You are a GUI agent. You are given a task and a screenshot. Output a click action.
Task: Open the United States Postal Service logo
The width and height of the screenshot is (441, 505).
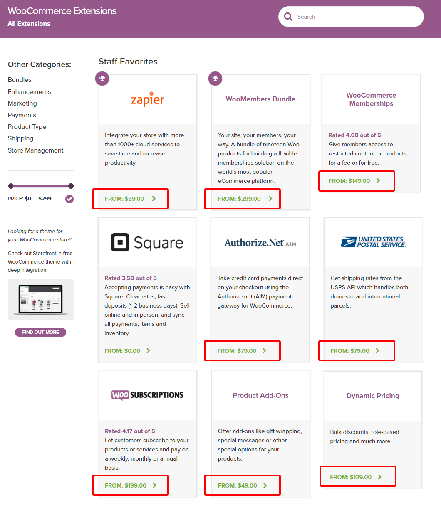373,242
